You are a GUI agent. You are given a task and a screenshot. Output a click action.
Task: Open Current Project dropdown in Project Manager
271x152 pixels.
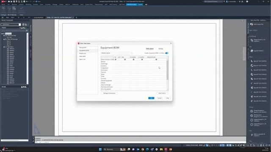[x=11, y=24]
